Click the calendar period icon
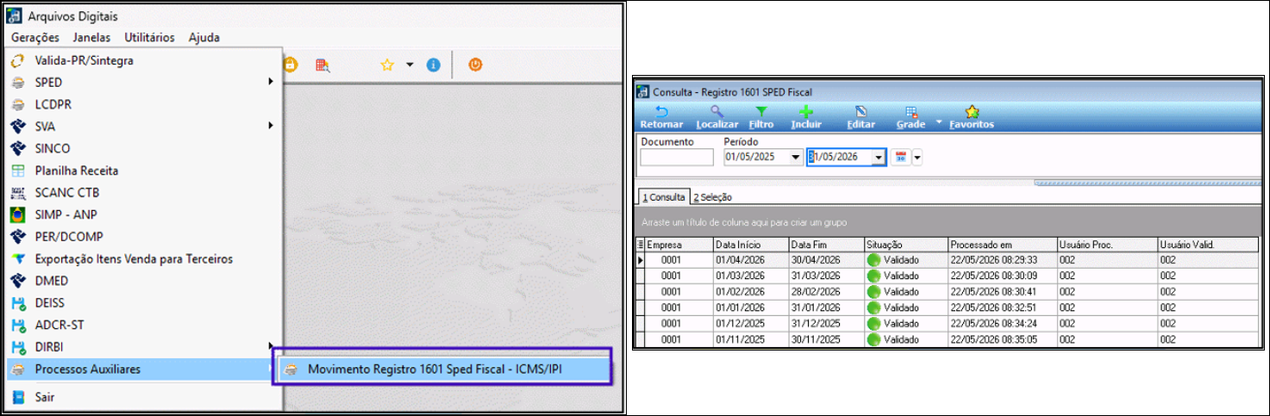 (x=902, y=157)
